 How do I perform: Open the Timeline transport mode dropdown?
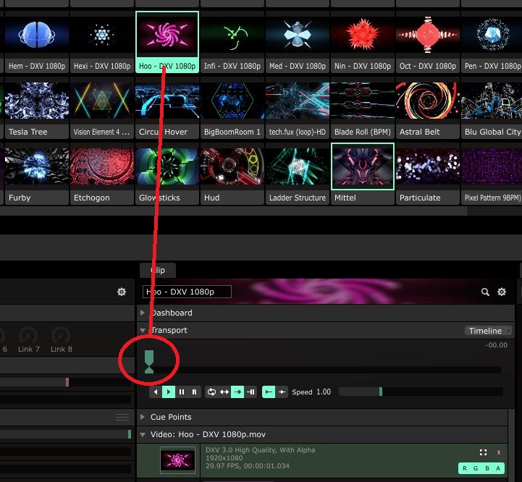(489, 331)
